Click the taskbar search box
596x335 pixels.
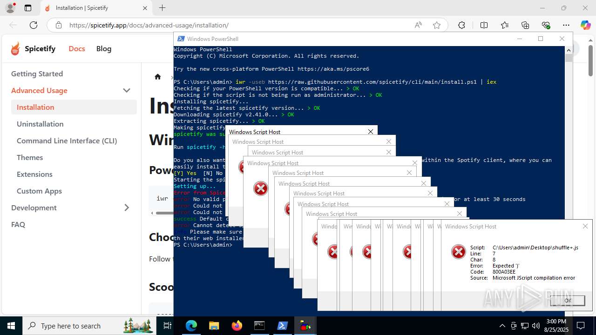click(x=89, y=326)
